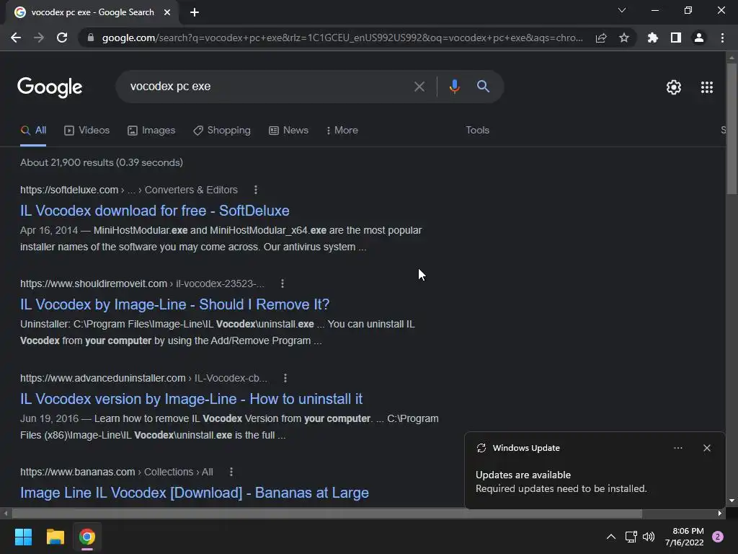Viewport: 738px width, 554px height.
Task: Open Chrome's three-dot menu
Action: 722,38
